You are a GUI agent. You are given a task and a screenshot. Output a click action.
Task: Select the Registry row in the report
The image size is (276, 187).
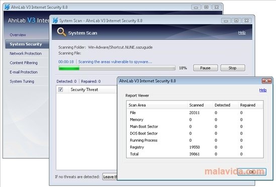[195, 147]
